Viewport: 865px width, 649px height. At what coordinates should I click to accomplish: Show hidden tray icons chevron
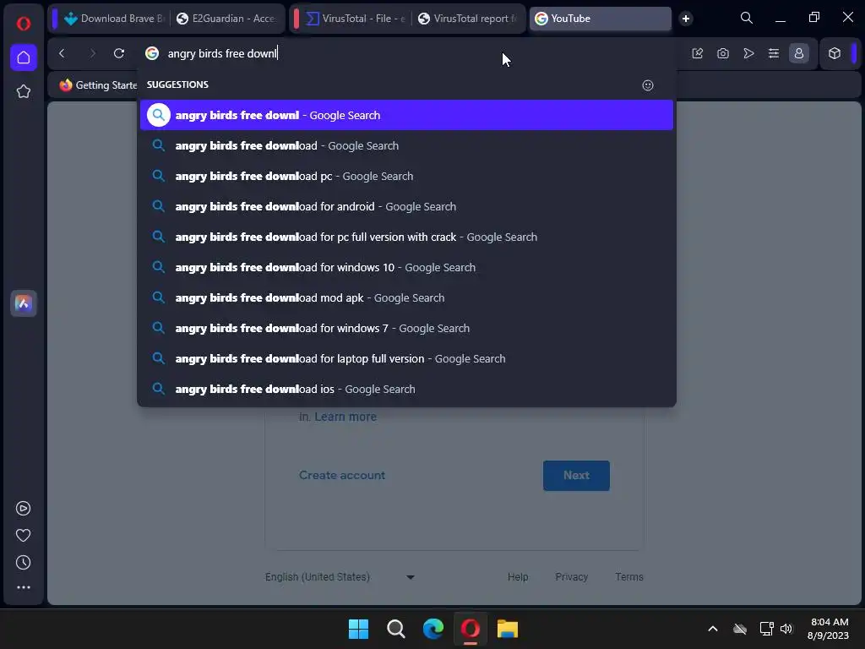[x=713, y=629]
